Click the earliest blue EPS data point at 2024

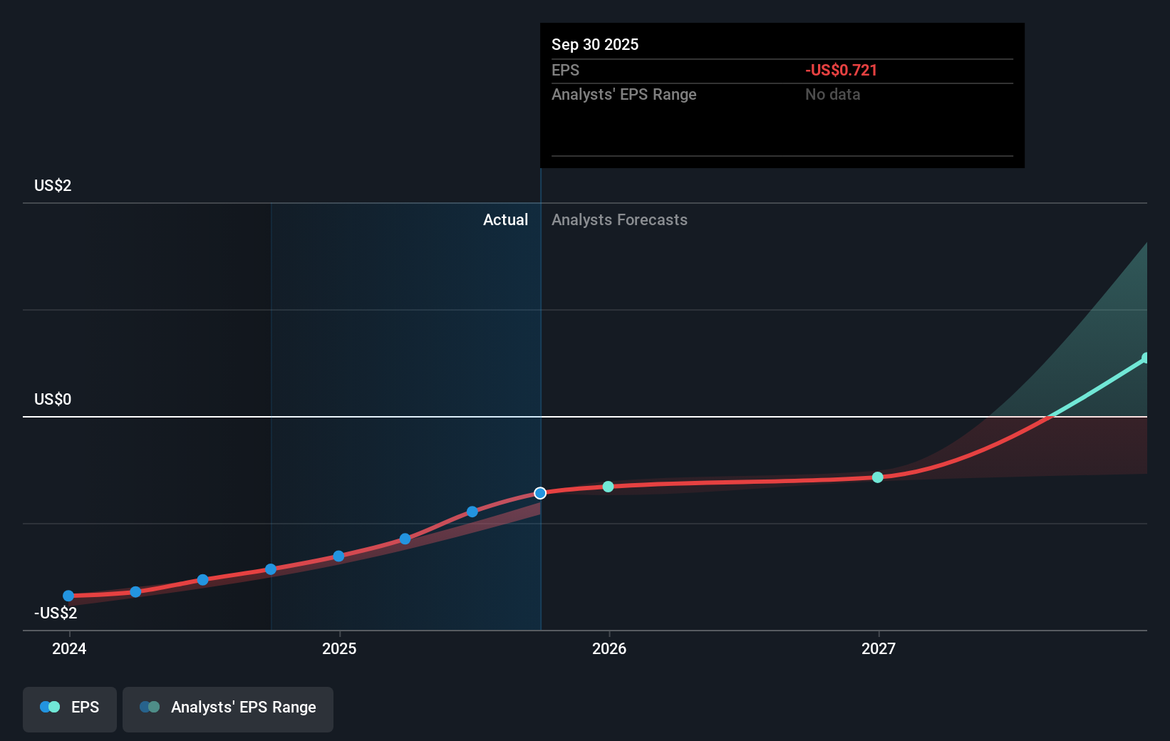68,595
